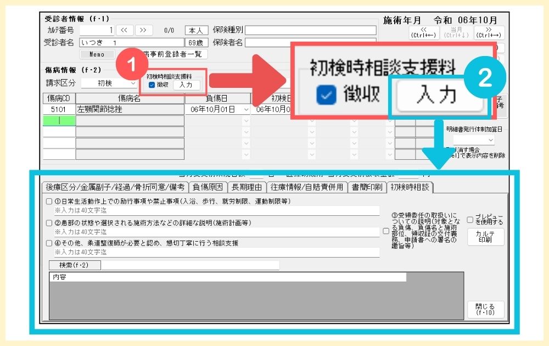Click the 保険種別 input field
Viewport: 549px width, 346px height.
point(311,30)
